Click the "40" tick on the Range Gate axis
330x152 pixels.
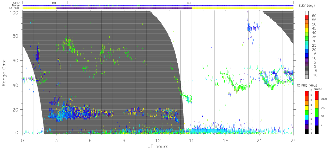click(15, 85)
